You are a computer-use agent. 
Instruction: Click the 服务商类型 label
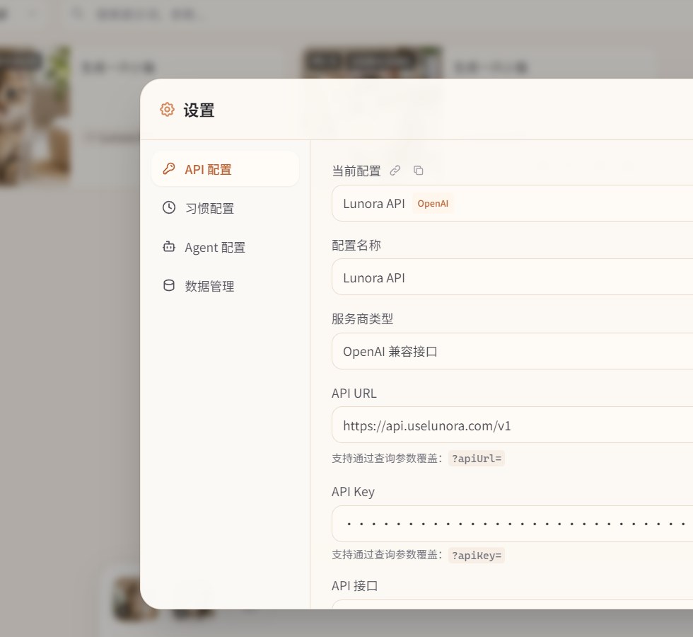click(x=362, y=318)
